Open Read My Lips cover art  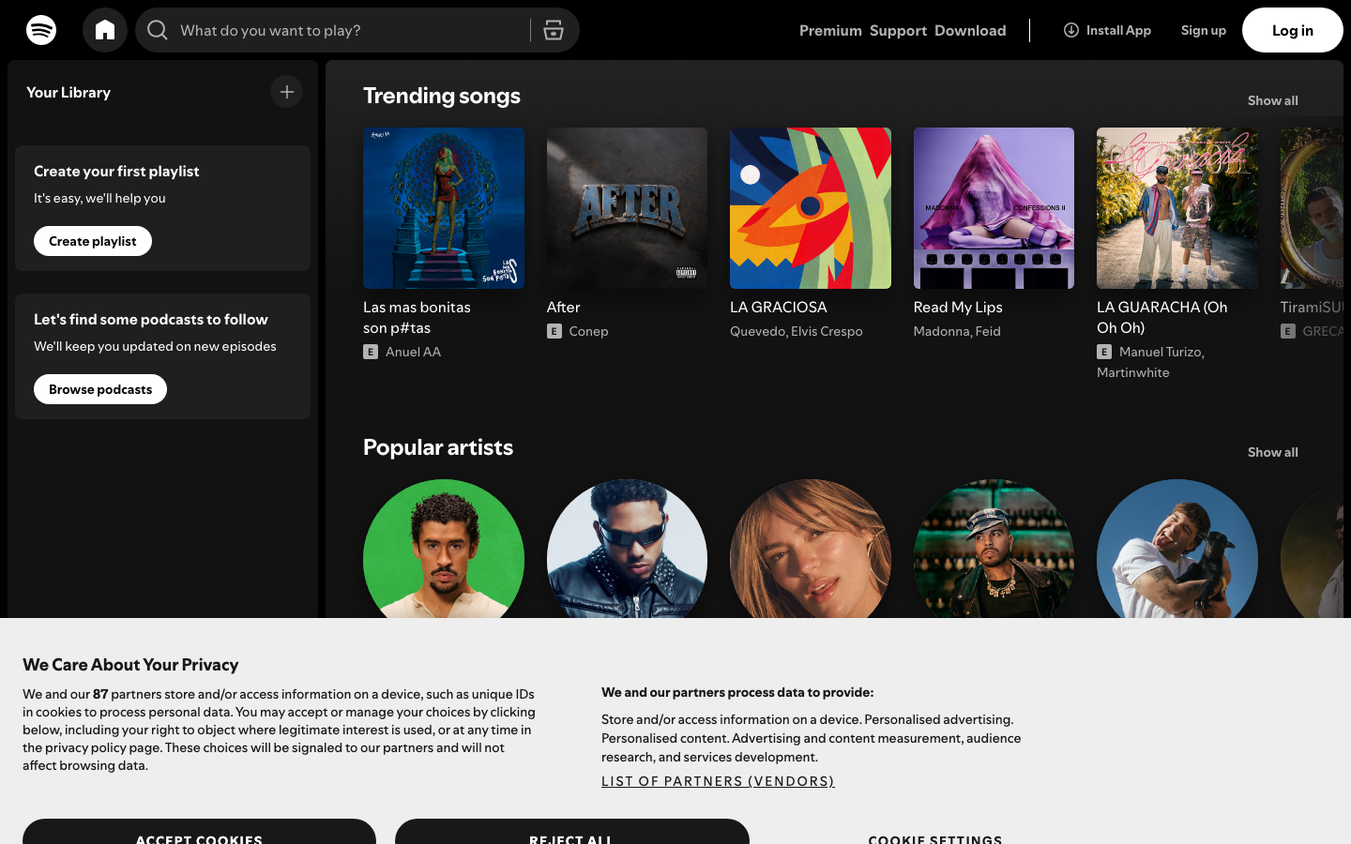click(x=994, y=208)
